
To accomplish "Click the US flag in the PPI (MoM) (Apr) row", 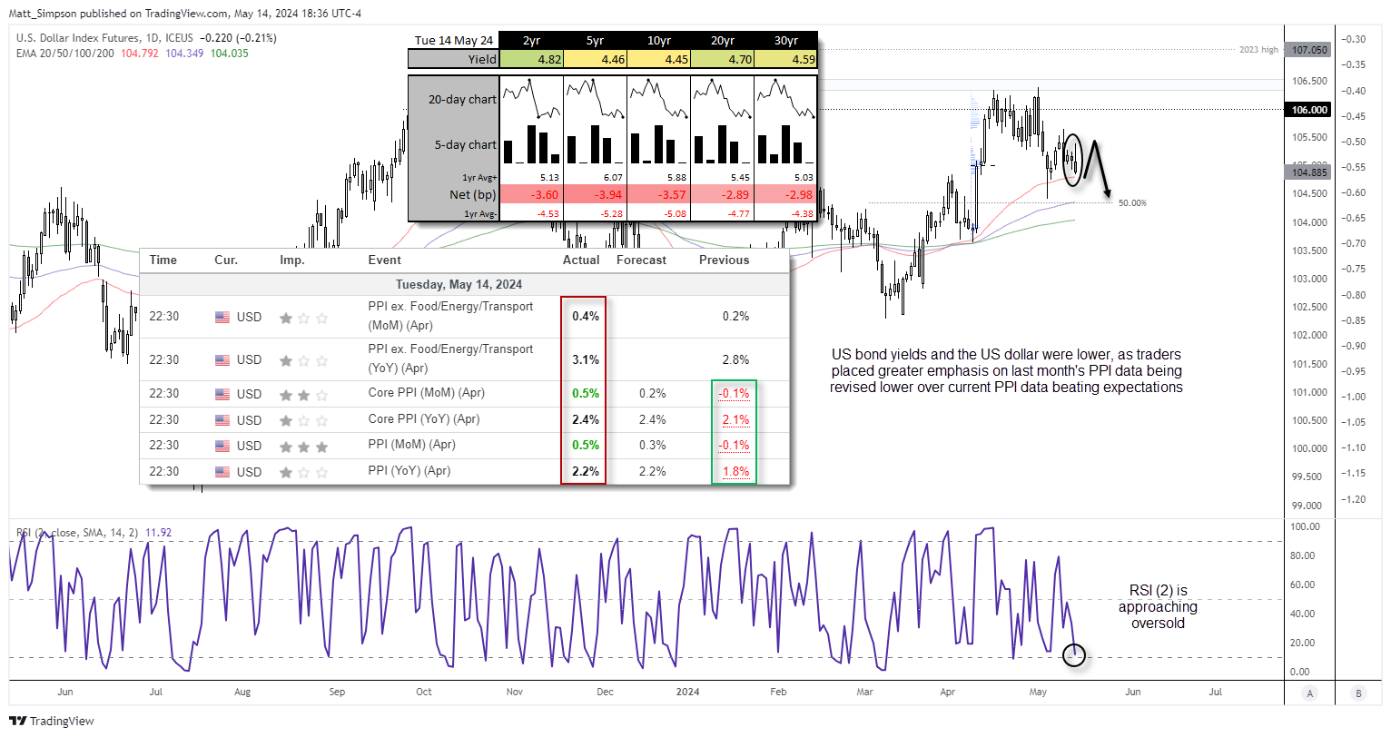I will (222, 446).
